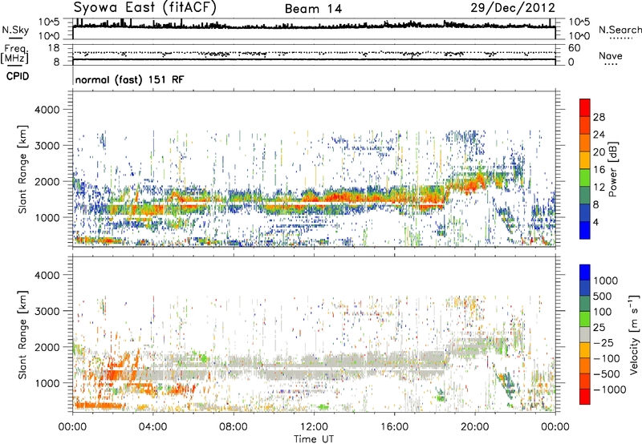
Task: Click the elevated echo band near 20:00 UT in power panel
Action: click(x=475, y=183)
